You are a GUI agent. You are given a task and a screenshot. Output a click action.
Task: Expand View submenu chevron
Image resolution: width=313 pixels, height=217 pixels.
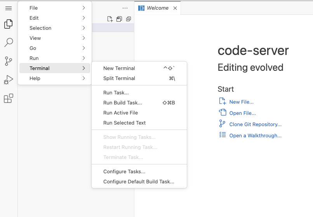pos(83,38)
